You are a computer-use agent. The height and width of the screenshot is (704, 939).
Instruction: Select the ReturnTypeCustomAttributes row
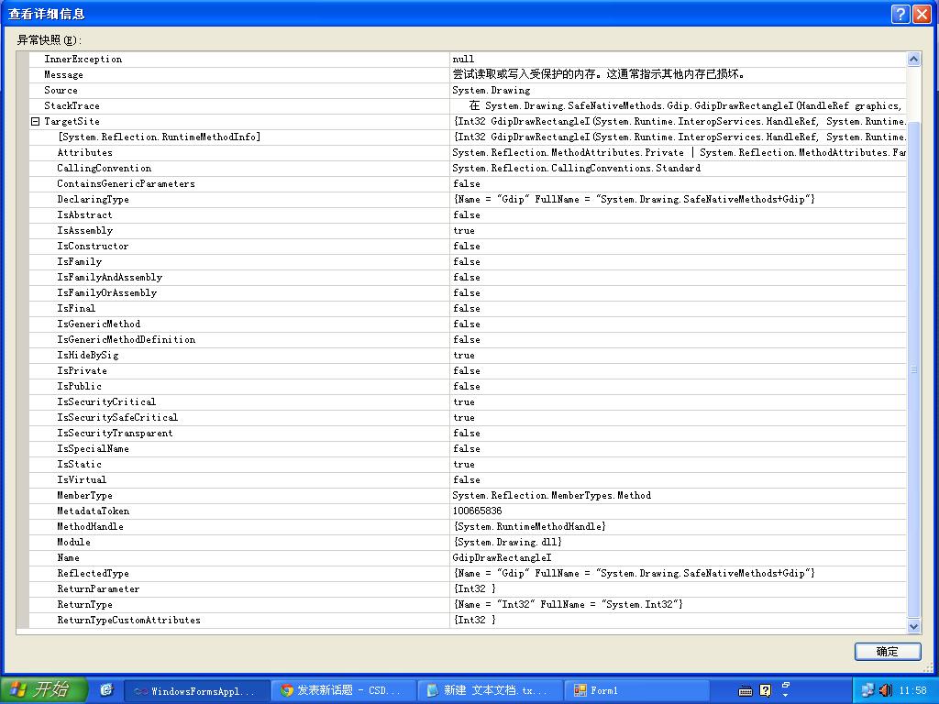467,620
